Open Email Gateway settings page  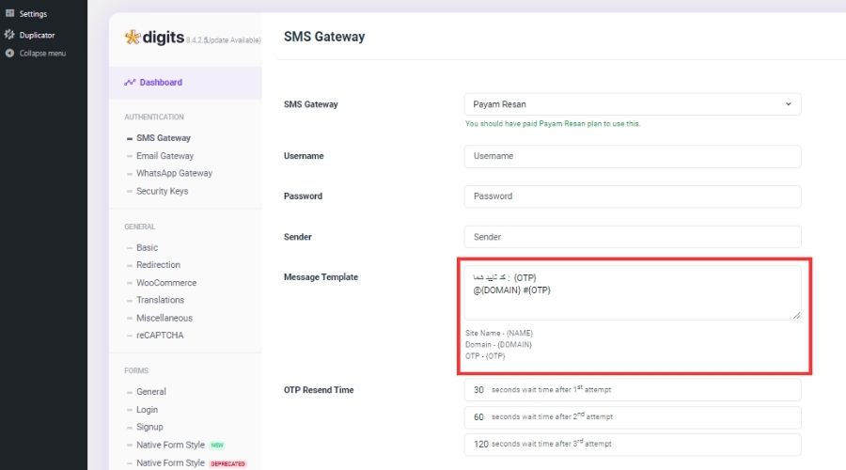[x=164, y=156]
